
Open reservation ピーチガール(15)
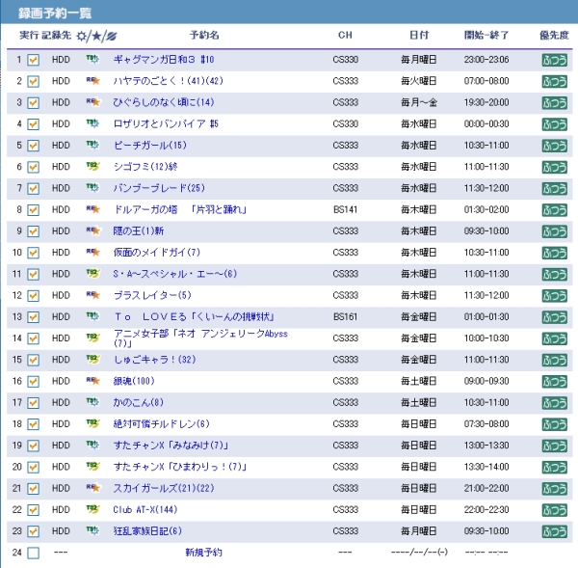pyautogui.click(x=150, y=145)
